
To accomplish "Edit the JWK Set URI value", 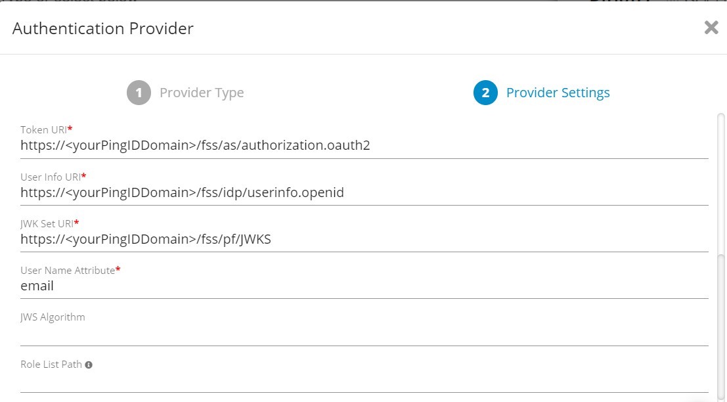I will [364, 239].
